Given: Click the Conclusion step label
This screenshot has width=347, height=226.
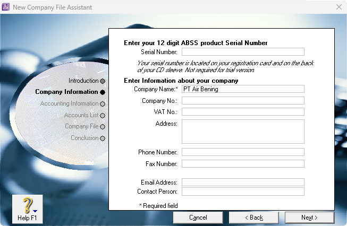Looking at the screenshot, I should click(84, 138).
